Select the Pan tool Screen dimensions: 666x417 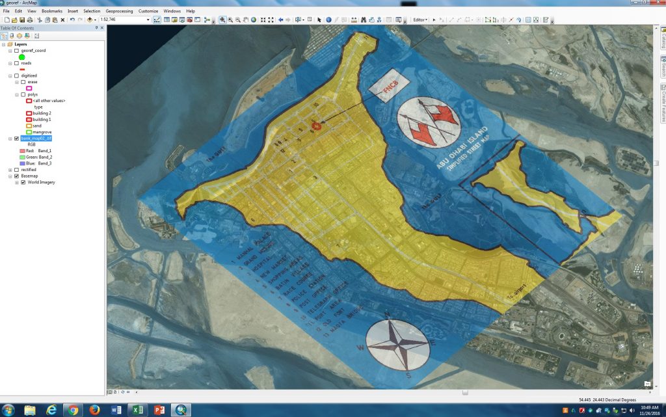[245, 20]
